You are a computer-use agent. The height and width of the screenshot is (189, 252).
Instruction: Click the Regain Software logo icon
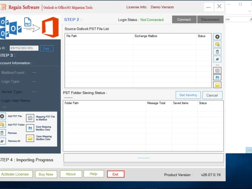[3, 7]
